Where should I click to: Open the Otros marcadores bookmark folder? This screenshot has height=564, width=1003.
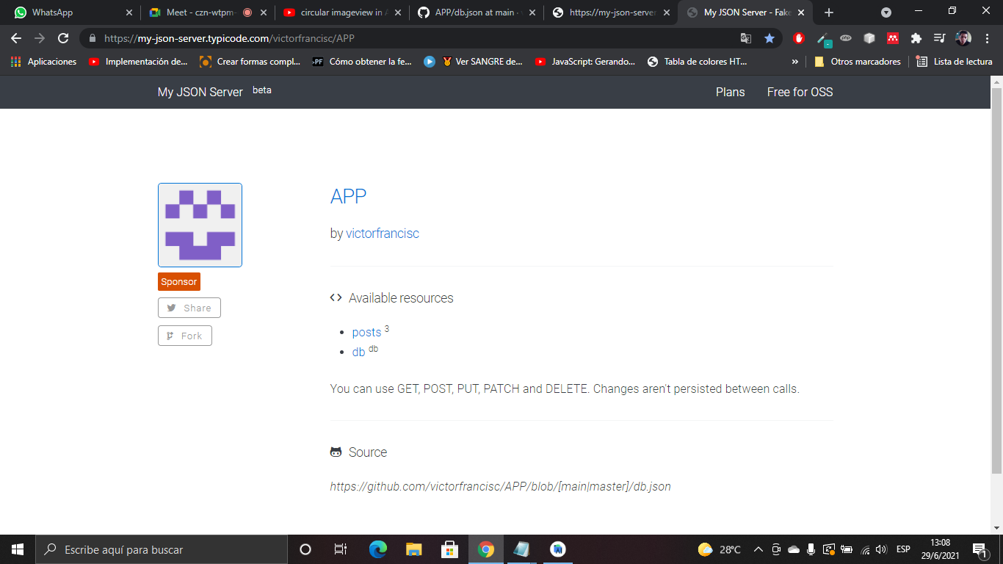click(x=858, y=62)
